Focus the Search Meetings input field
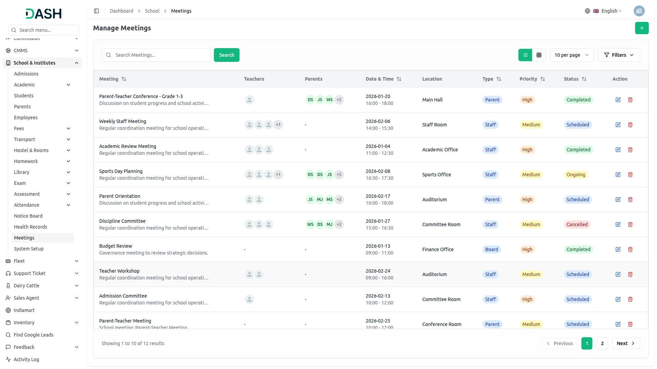This screenshot has height=369, width=657. [161, 55]
